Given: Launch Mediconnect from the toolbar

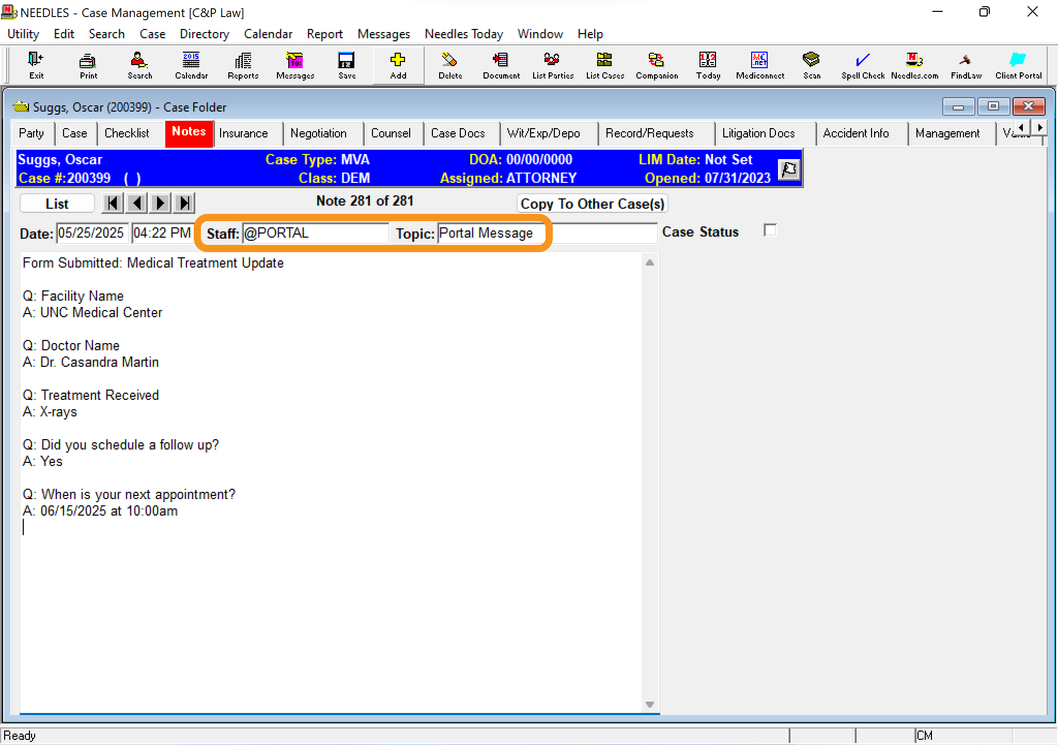Looking at the screenshot, I should click(x=760, y=65).
